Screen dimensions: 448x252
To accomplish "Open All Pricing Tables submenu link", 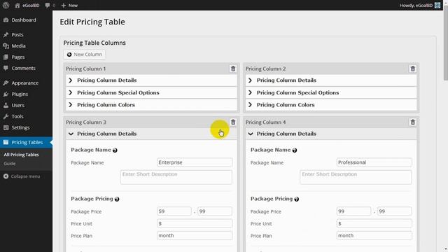I will click(x=21, y=155).
